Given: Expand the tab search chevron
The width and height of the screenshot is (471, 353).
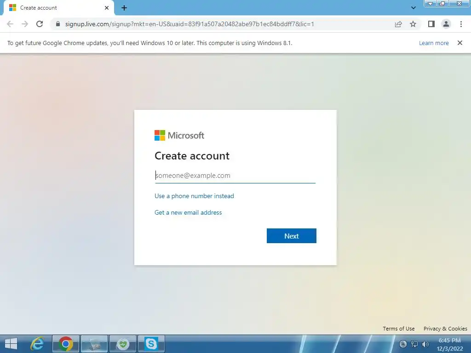Looking at the screenshot, I should [414, 8].
